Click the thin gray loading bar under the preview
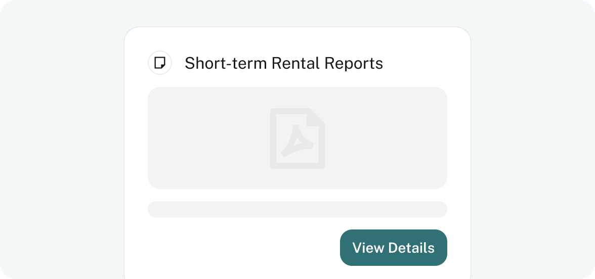 coord(297,209)
